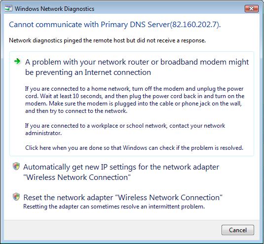
Task: Close the Windows Network Diagnostics dialog
Action: (x=251, y=8)
